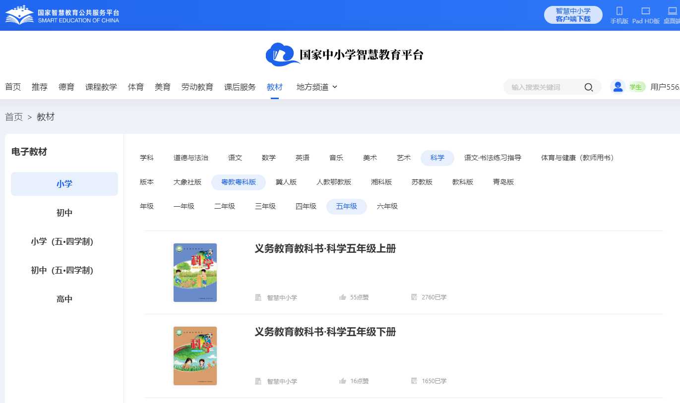Filter subject by 语文·书法练习指导
This screenshot has height=403, width=680.
point(493,158)
